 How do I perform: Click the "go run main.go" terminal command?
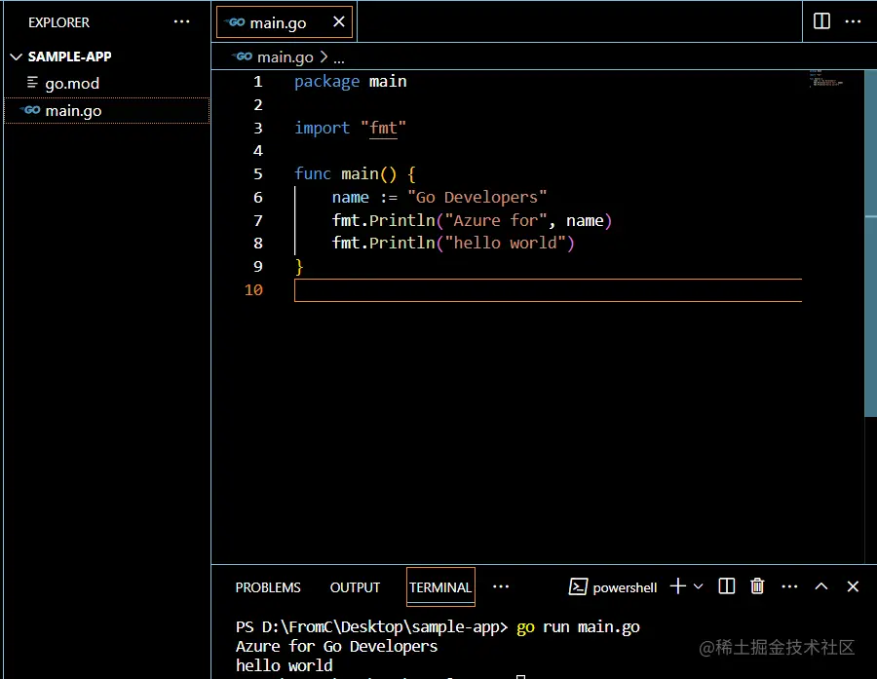click(x=578, y=627)
